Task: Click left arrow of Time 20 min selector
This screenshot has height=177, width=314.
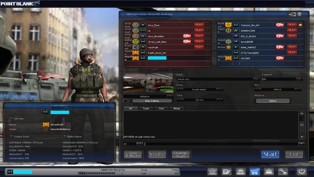Action: coord(180,100)
